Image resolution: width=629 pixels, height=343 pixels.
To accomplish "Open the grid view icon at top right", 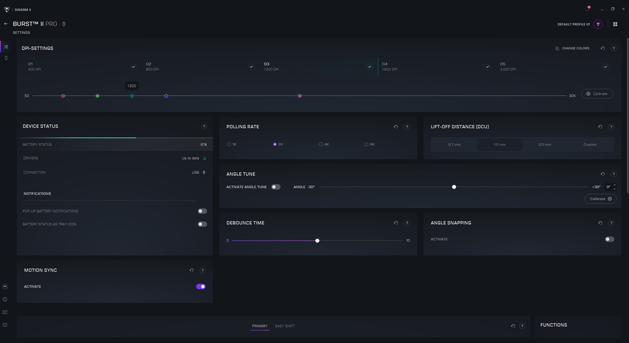I will click(615, 24).
